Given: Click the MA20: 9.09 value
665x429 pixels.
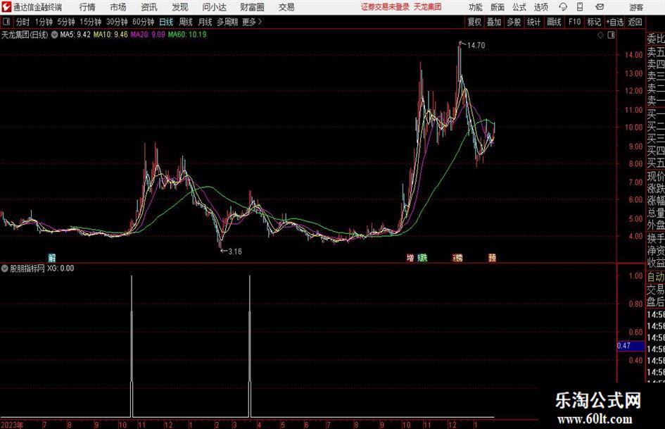Looking at the screenshot, I should coord(148,35).
